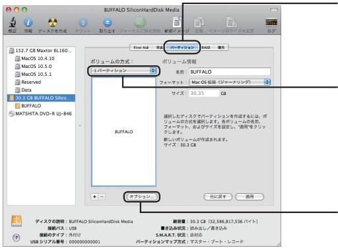Screen dimensions: 338x248
Task: Switch to the RAID tab
Action: [206, 47]
